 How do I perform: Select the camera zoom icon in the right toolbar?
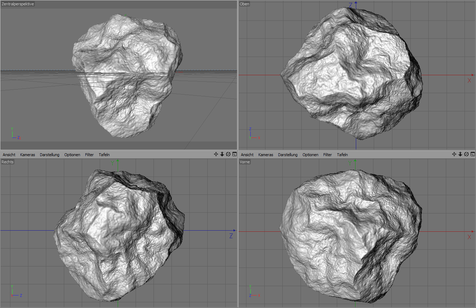pos(460,154)
